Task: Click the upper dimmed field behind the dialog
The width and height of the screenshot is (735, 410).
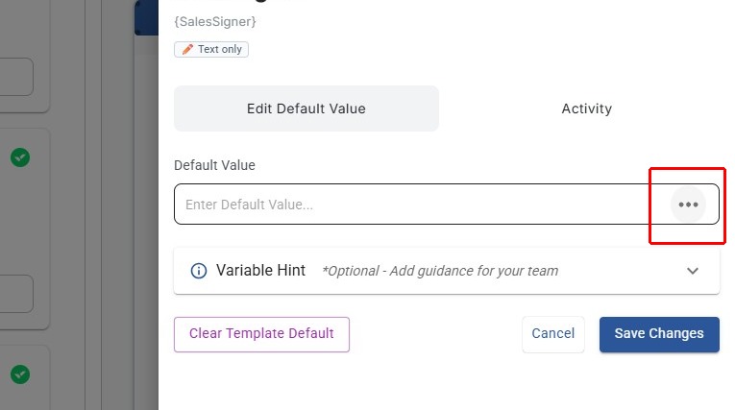Action: [x=16, y=77]
